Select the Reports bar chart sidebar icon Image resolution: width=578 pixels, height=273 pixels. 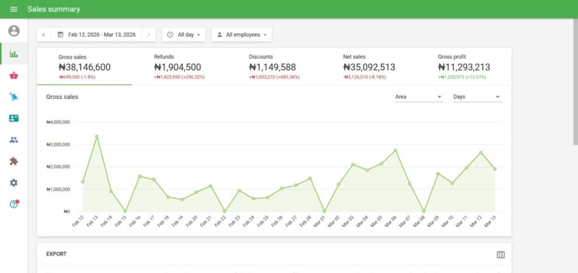click(14, 54)
